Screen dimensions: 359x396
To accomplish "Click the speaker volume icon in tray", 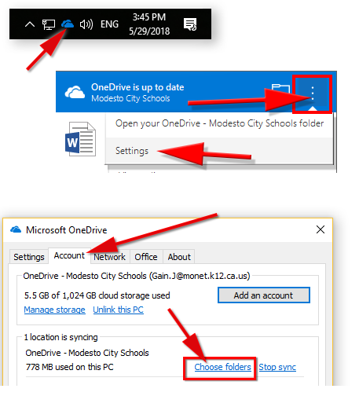I will 86,24.
